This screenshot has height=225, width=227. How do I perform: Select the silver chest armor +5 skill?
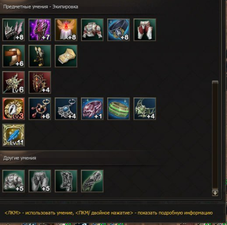(x=14, y=181)
